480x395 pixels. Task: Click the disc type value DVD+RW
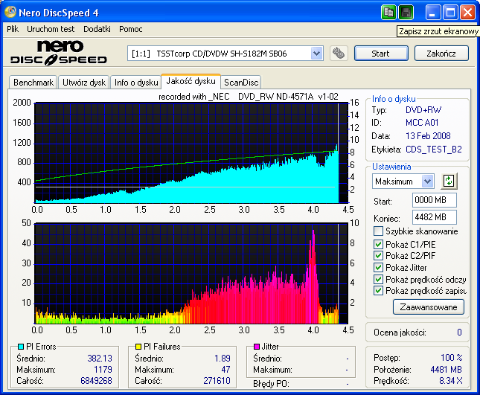click(423, 110)
